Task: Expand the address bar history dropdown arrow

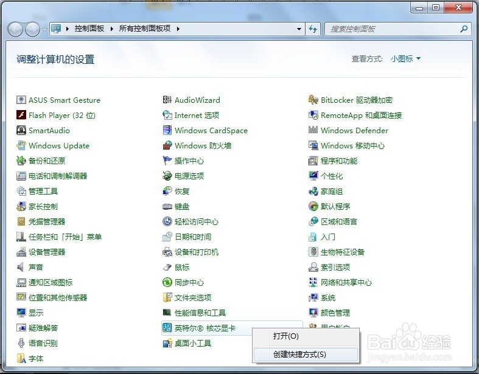Action: [x=299, y=29]
